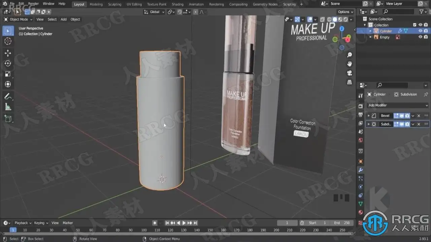The height and width of the screenshot is (242, 431).
Task: Click the zoom magnifier viewport gizmo
Action: pyautogui.click(x=350, y=55)
